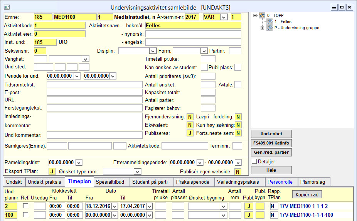
Task: Open Ønsket bygning dropdown in row 2
Action: [x=223, y=206]
